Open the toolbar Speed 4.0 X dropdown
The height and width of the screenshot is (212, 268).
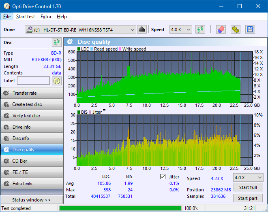click(181, 30)
